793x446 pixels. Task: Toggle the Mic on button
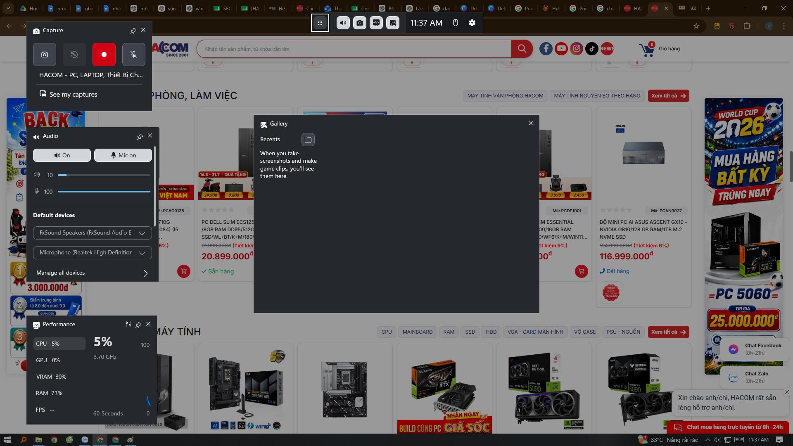pyautogui.click(x=123, y=155)
